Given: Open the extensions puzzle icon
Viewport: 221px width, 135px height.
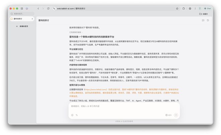Looking at the screenshot, I should (x=183, y=8).
